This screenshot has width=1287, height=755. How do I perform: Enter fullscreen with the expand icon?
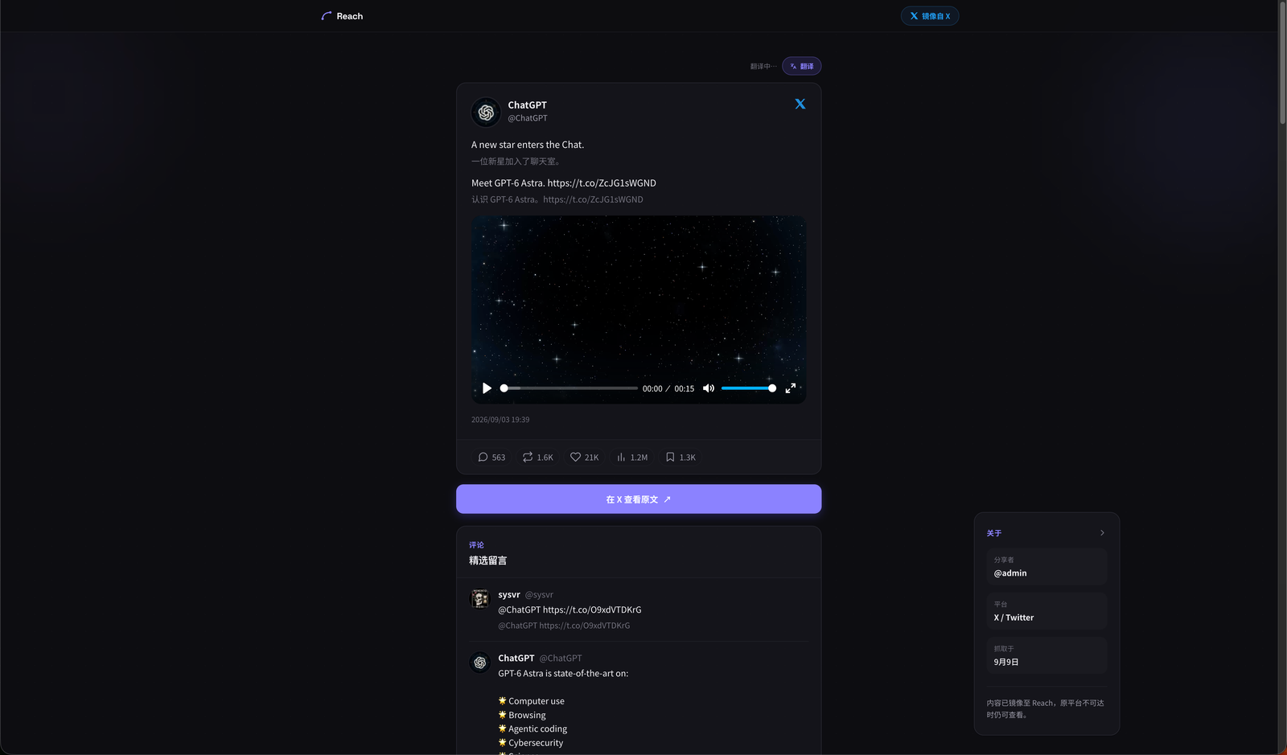coord(791,388)
